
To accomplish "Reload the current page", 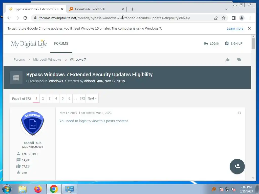I will pos(25,18).
